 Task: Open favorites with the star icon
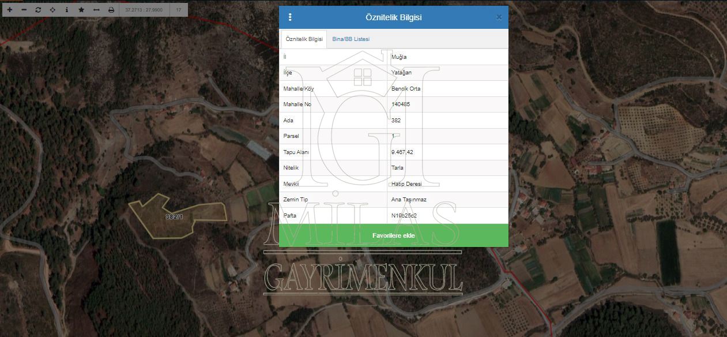pyautogui.click(x=81, y=9)
